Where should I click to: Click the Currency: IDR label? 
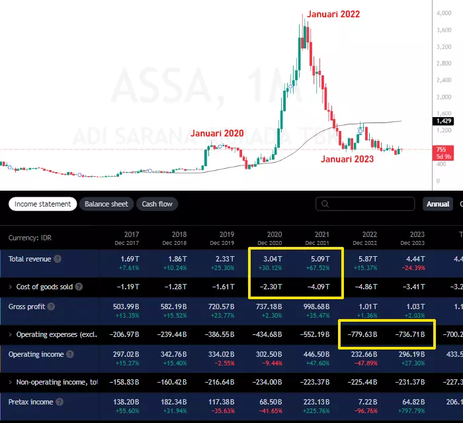pos(30,238)
